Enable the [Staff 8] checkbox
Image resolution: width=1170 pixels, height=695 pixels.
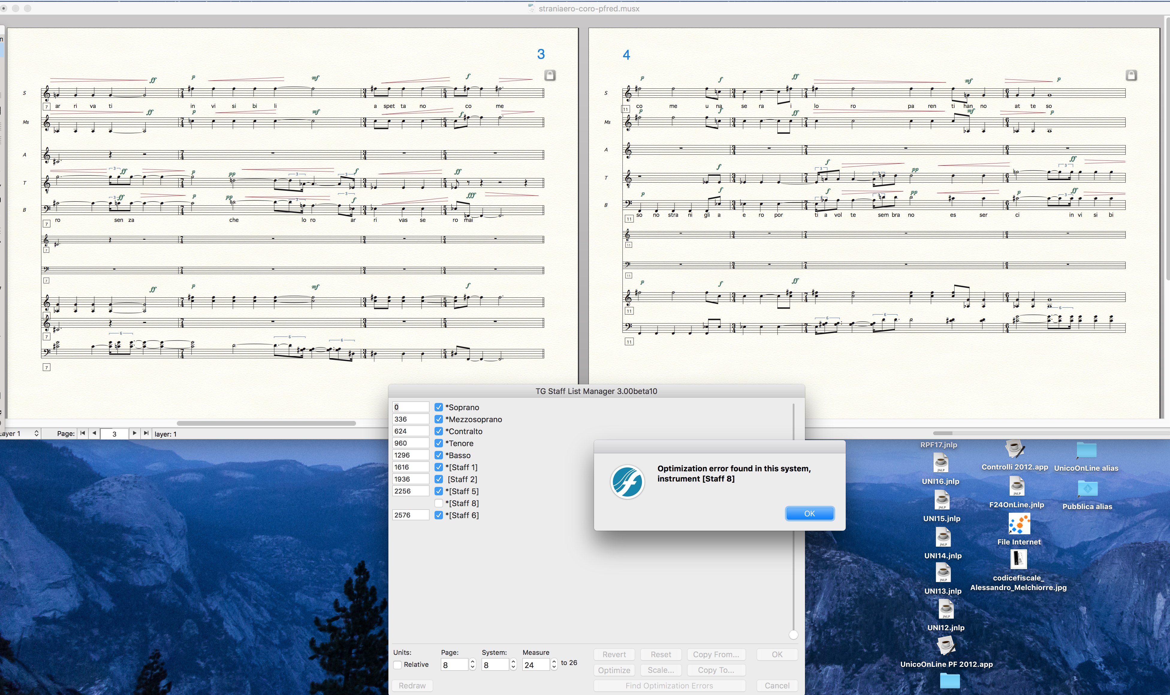pos(438,503)
